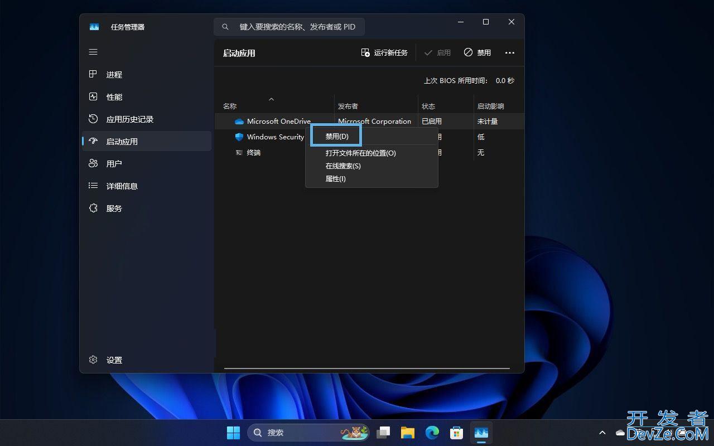Click the 启用 (Enable) toolbar button
The image size is (714, 446).
click(x=437, y=52)
